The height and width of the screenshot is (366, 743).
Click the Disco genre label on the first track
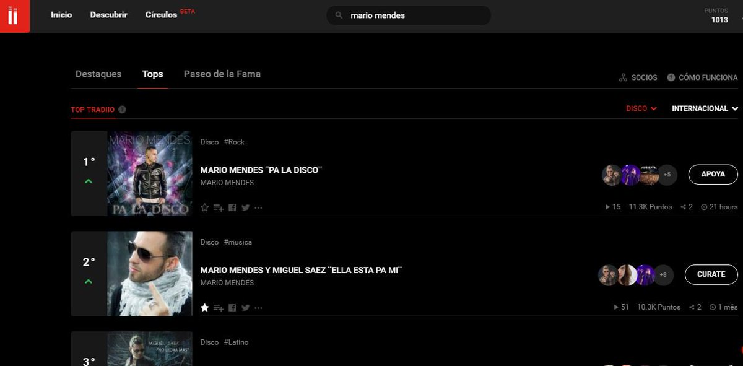(x=209, y=142)
